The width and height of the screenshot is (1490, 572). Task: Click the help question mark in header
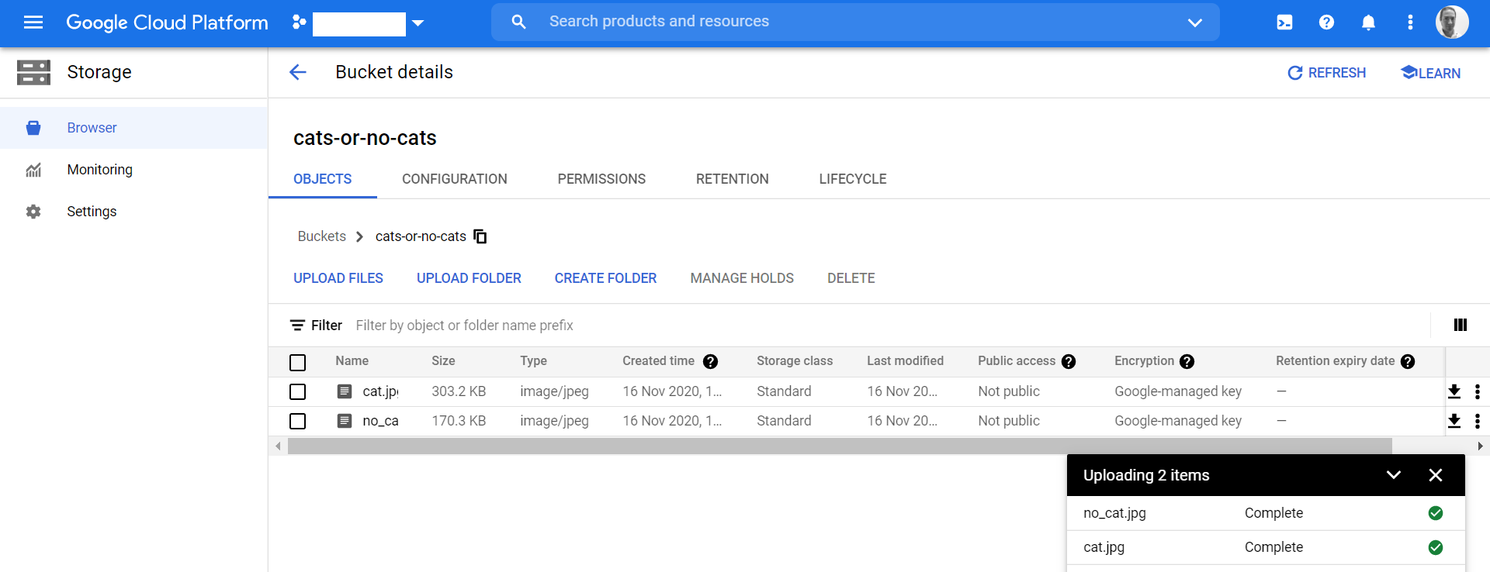click(x=1326, y=22)
